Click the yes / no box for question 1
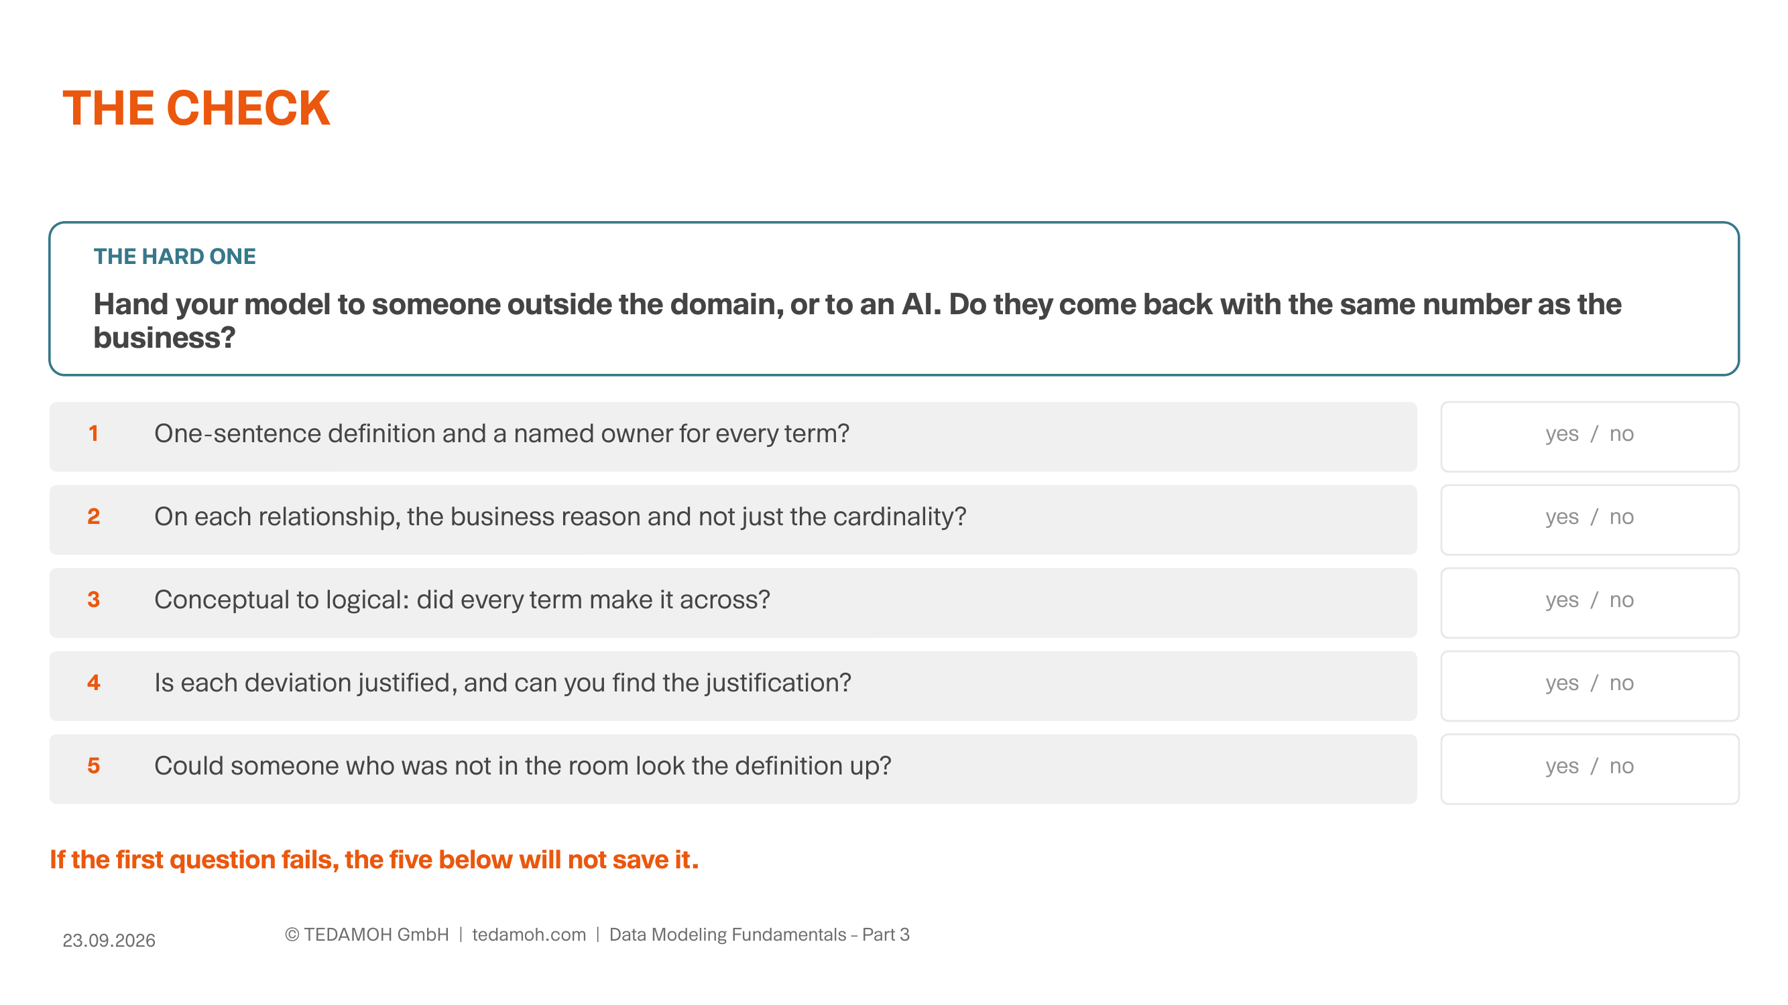1788x1005 pixels. 1589,436
